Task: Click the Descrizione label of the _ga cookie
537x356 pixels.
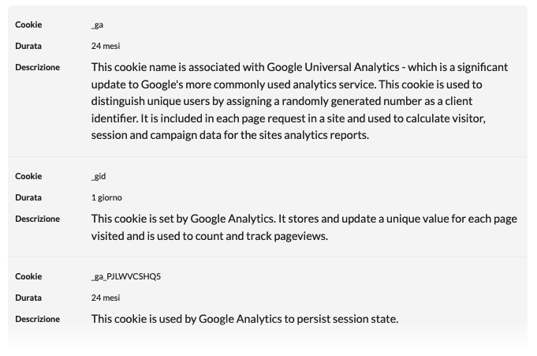Action: click(x=37, y=67)
